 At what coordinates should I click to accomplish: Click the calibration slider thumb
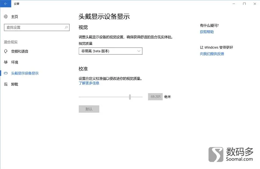pos(130,97)
